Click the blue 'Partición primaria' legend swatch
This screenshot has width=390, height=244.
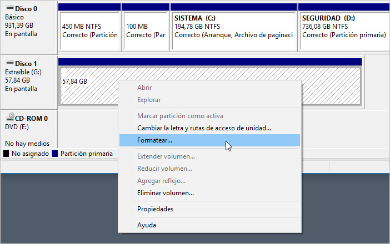54,154
